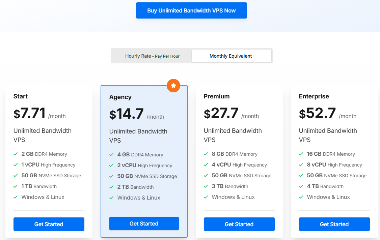Click 4 TB Bandwidth text
The image size is (380, 240).
pyautogui.click(x=325, y=186)
